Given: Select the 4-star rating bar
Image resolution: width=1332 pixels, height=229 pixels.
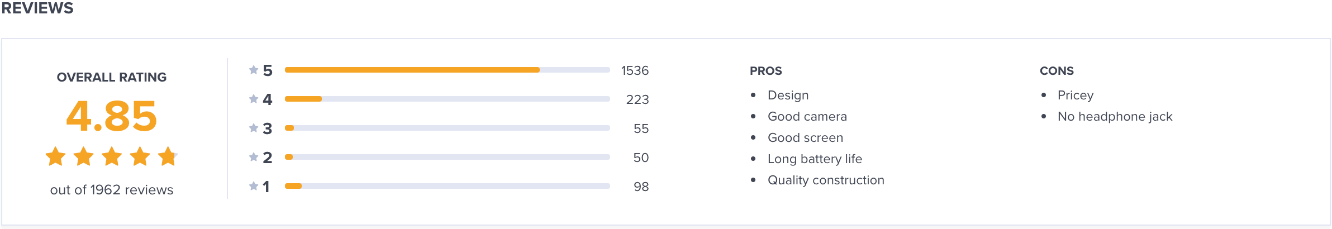Looking at the screenshot, I should pyautogui.click(x=448, y=99).
